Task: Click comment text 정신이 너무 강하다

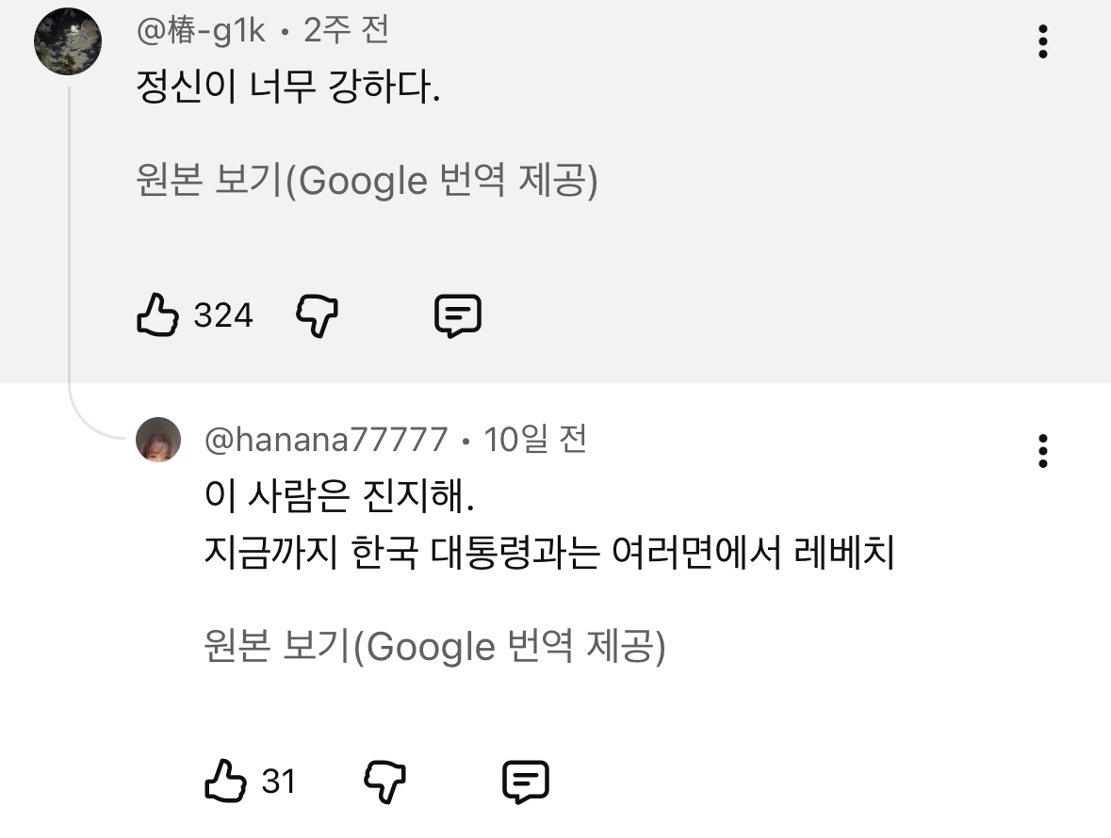Action: tap(287, 89)
